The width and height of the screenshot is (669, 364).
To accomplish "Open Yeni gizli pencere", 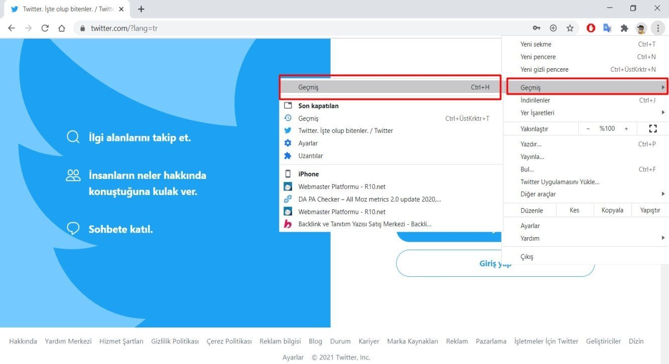I will tap(585, 69).
